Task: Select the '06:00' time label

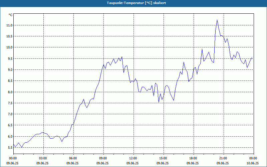Action: (73, 158)
